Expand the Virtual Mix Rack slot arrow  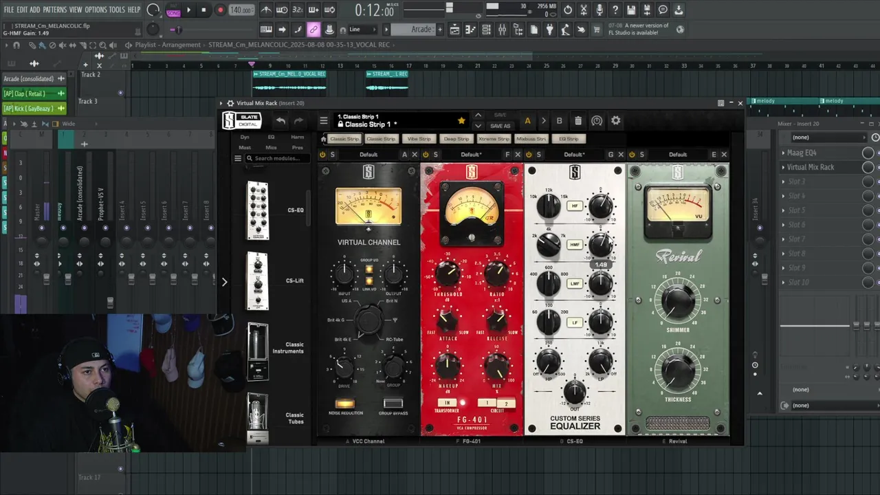click(x=783, y=167)
